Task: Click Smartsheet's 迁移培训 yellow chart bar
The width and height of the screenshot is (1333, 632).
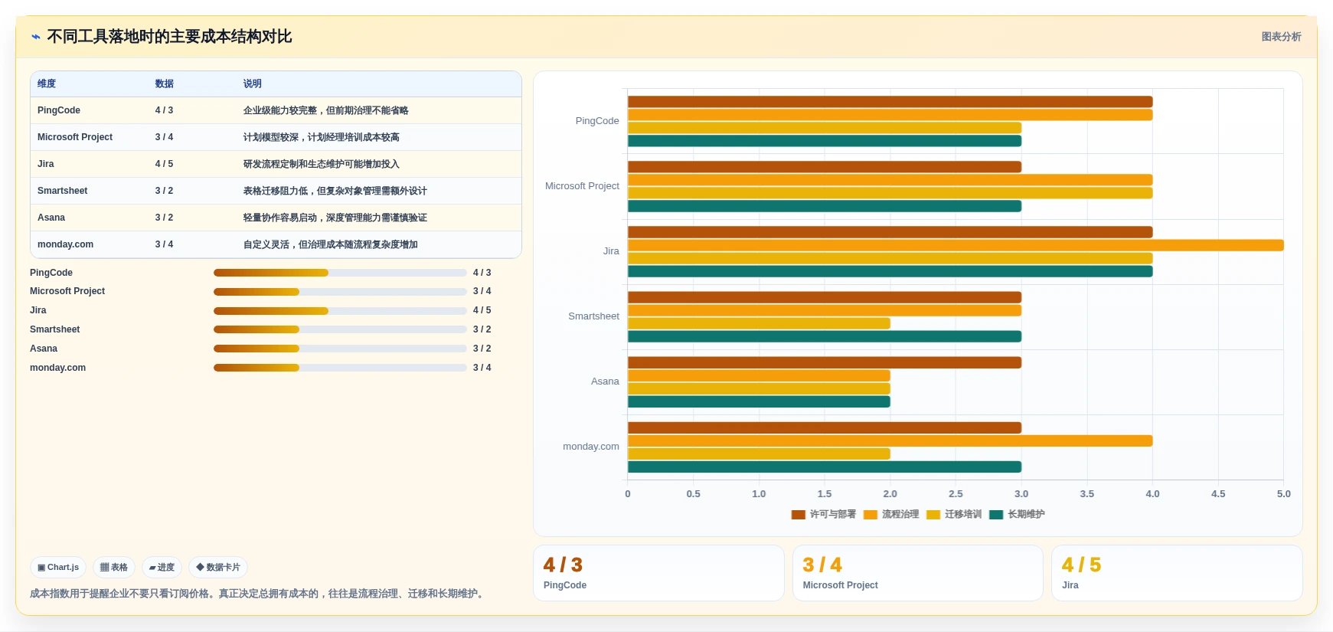Action: tap(759, 323)
